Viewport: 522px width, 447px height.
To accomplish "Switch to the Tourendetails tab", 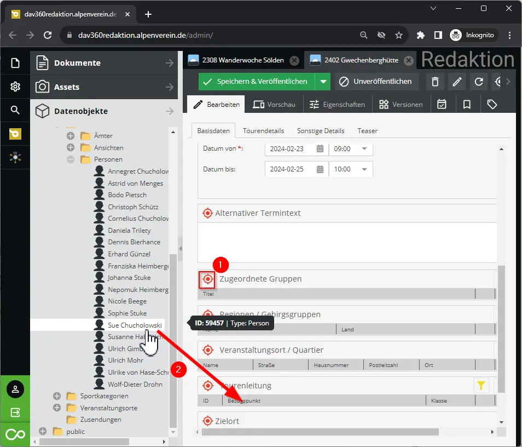I will pyautogui.click(x=263, y=131).
